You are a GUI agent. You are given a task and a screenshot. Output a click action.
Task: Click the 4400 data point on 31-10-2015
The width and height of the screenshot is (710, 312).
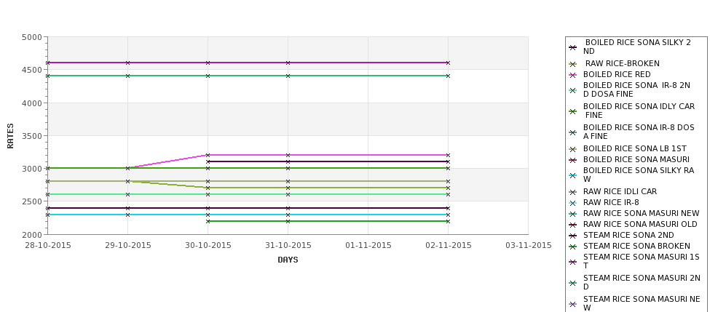[288, 76]
